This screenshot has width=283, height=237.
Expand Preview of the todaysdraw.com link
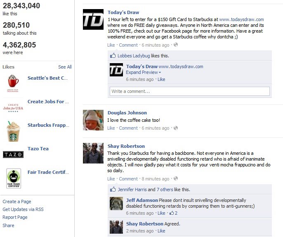click(x=143, y=72)
